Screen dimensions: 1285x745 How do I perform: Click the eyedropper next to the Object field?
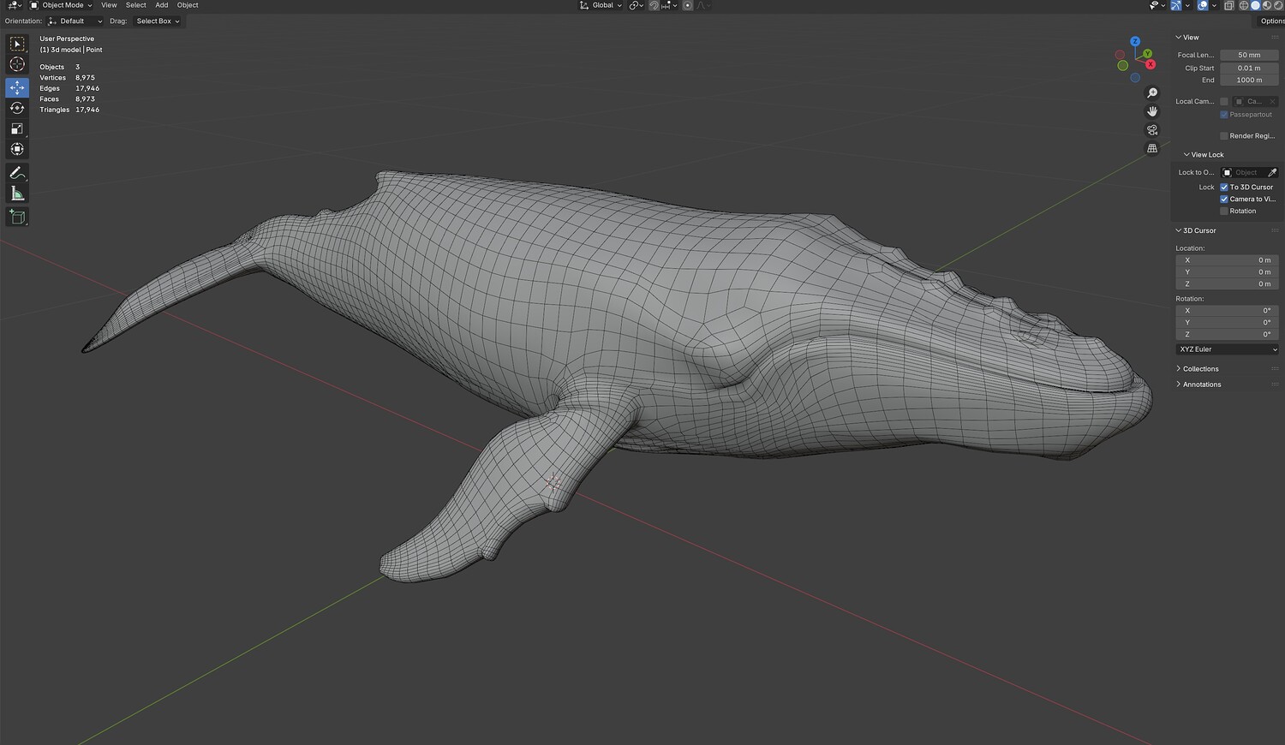(1272, 172)
